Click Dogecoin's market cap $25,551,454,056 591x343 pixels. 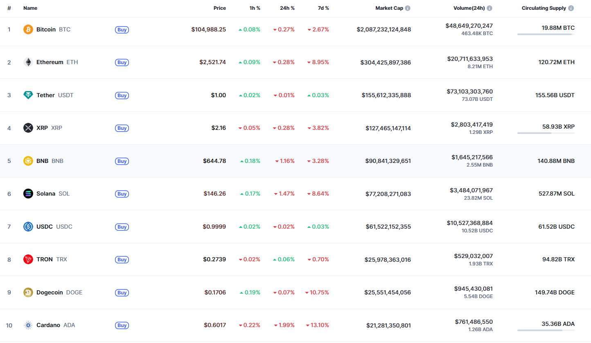tap(388, 292)
